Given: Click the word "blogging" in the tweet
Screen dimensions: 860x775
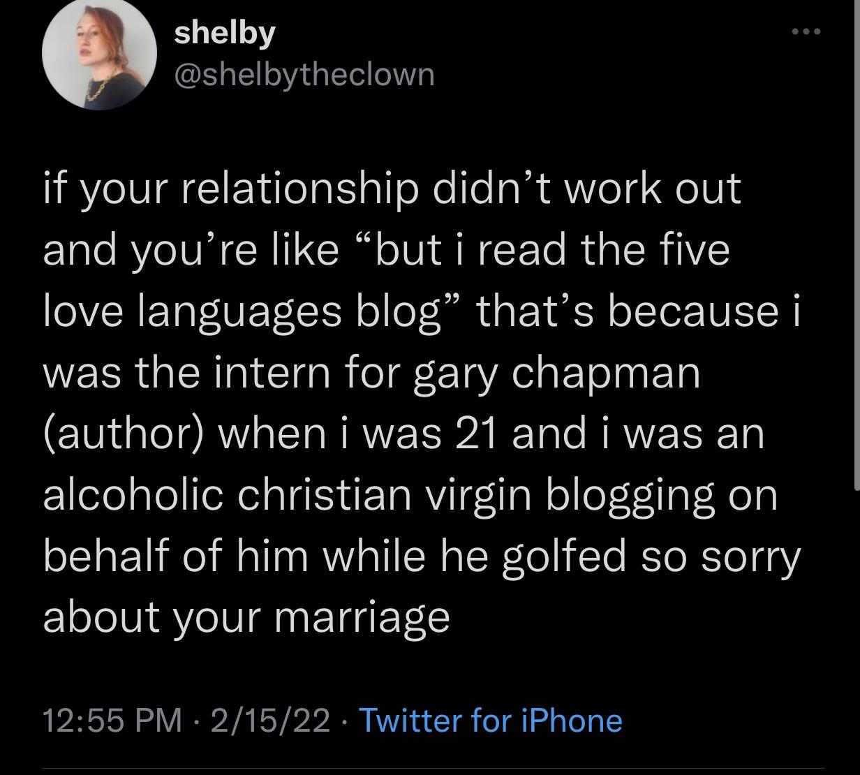Looking at the screenshot, I should click(x=631, y=494).
